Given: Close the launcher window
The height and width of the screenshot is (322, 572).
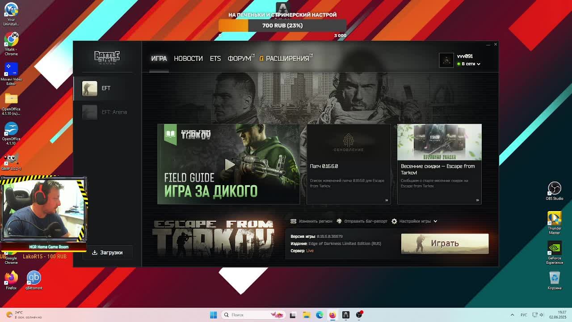Looking at the screenshot, I should [x=495, y=44].
